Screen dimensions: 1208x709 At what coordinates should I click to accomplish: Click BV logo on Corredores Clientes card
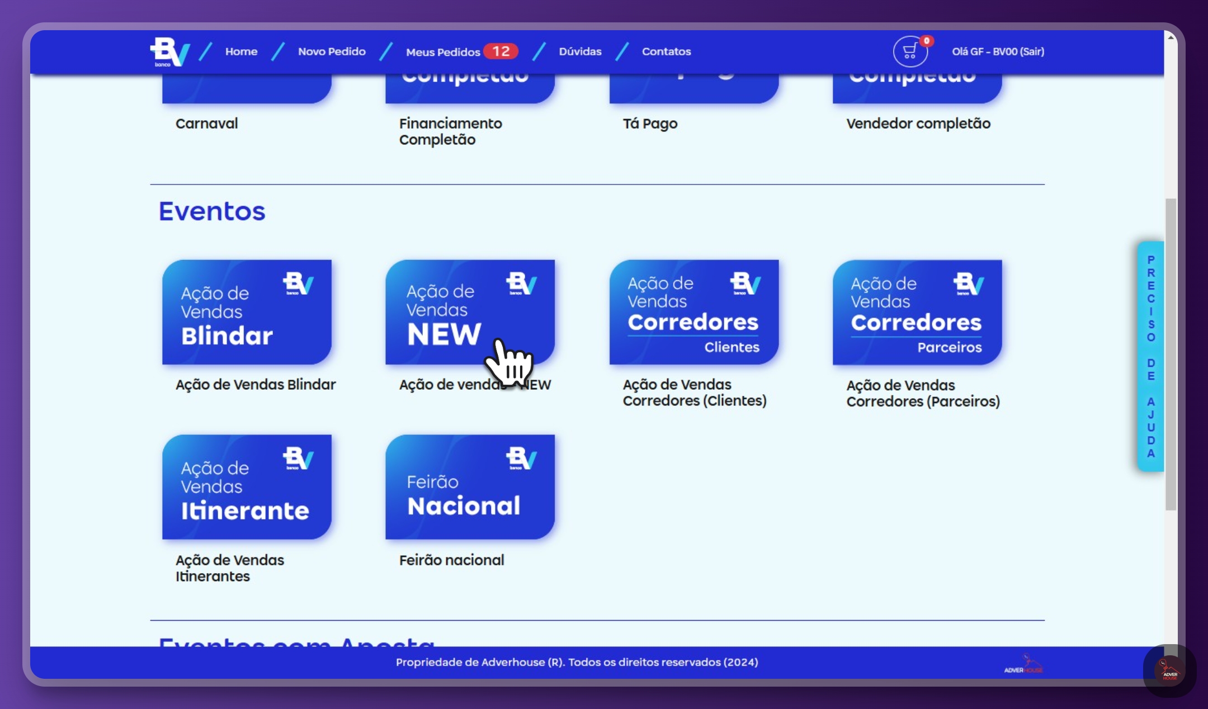745,283
